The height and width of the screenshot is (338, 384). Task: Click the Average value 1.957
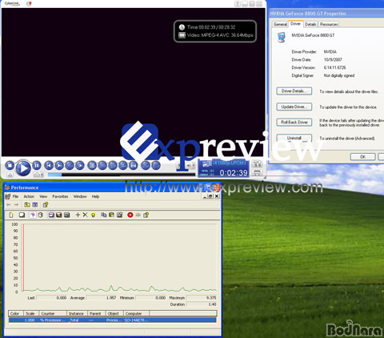tap(111, 298)
